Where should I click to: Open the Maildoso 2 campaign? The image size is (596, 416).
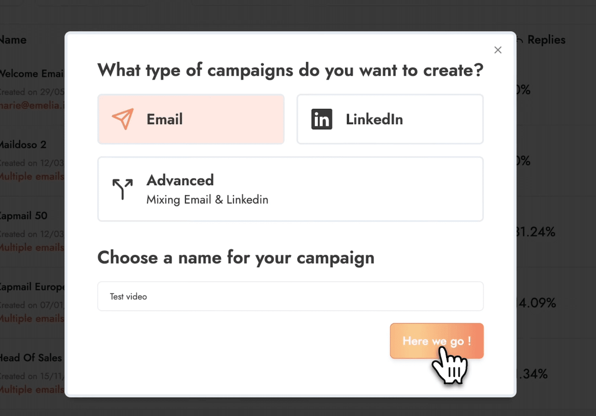click(23, 145)
